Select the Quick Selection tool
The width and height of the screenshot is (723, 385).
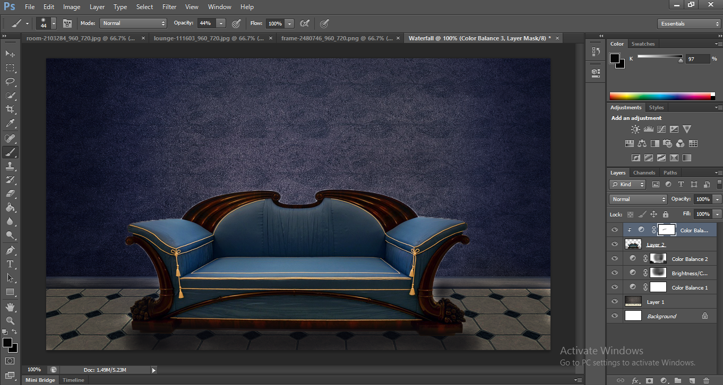click(10, 95)
